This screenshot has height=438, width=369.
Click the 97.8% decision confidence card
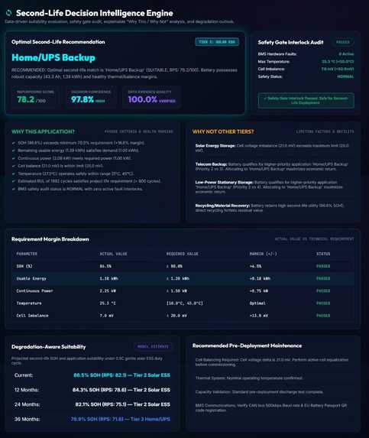(91, 97)
